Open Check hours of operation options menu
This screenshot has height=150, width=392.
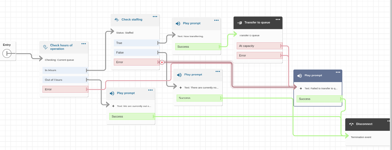click(84, 44)
